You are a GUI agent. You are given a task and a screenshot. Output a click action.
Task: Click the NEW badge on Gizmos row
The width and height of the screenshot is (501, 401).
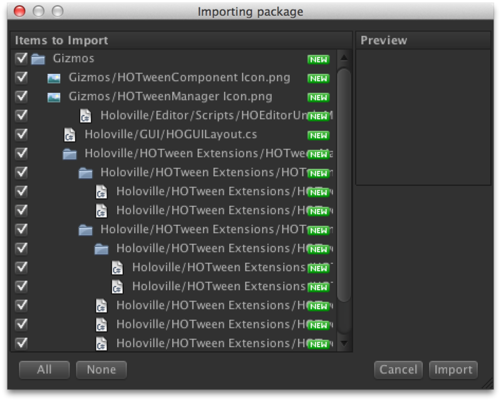[318, 59]
